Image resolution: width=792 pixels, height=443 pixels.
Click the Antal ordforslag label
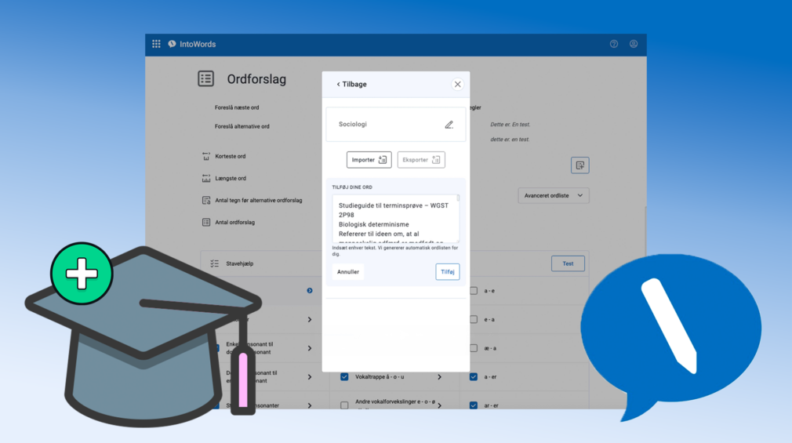[235, 222]
